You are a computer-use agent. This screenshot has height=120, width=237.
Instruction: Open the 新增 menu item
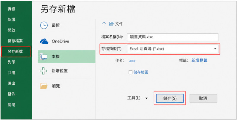(12, 20)
